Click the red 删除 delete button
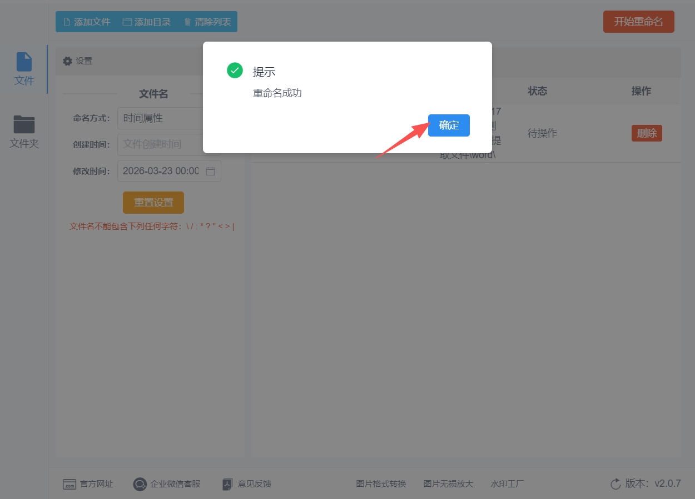Screen dimensions: 695x499 (647, 133)
